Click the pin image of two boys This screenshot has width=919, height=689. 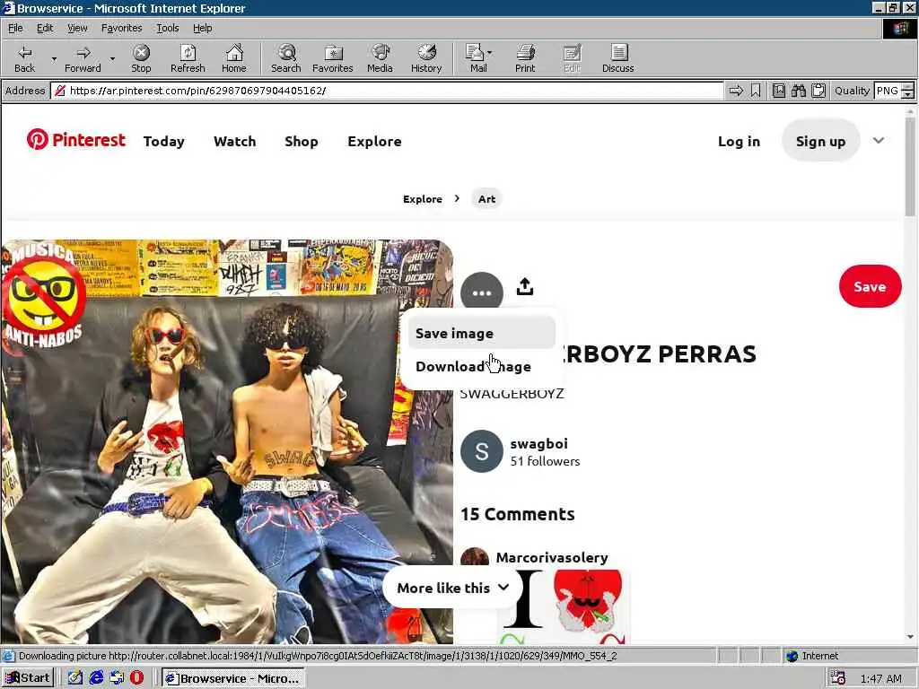point(227,441)
